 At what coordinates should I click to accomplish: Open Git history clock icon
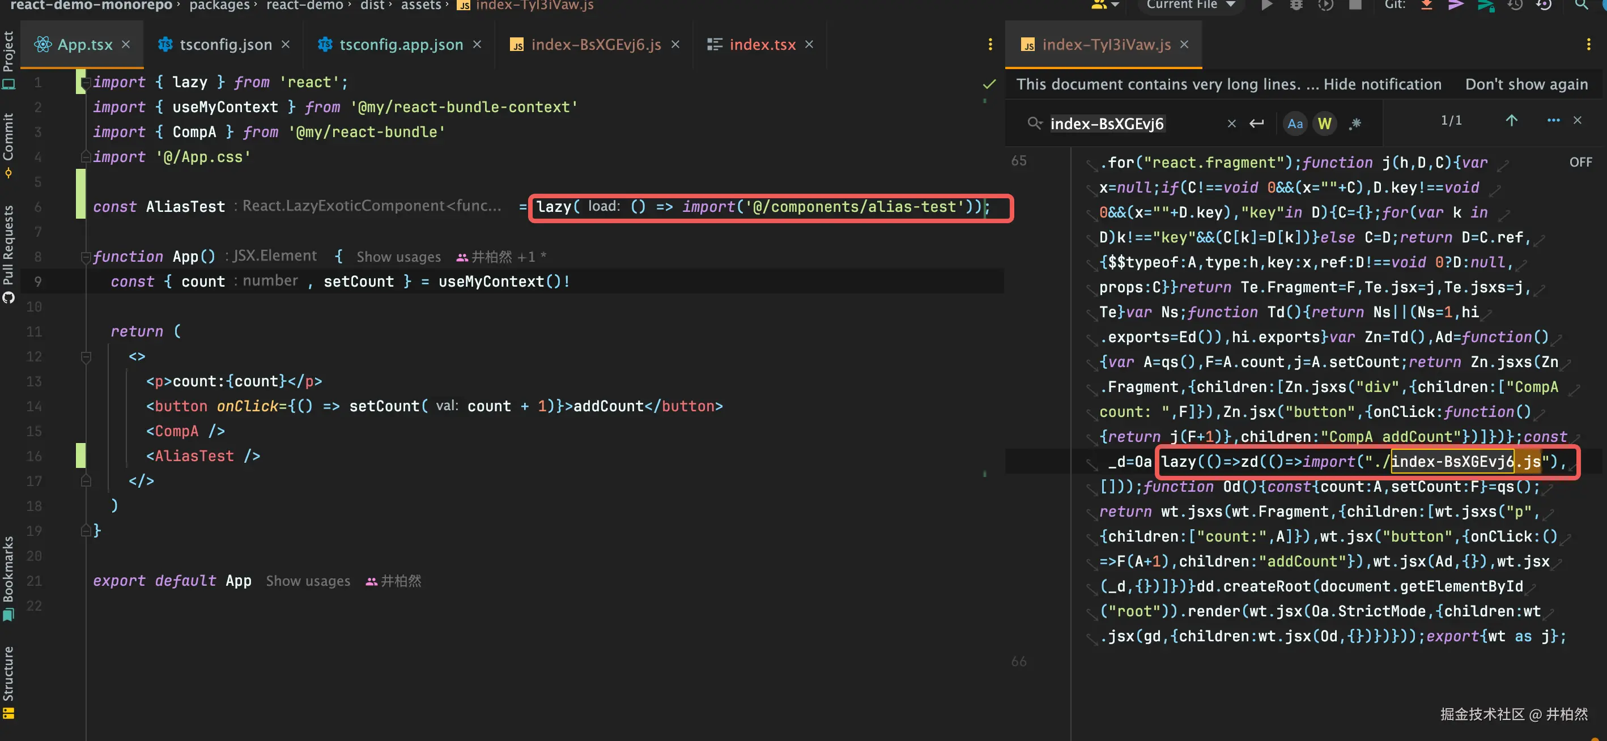click(x=1515, y=5)
